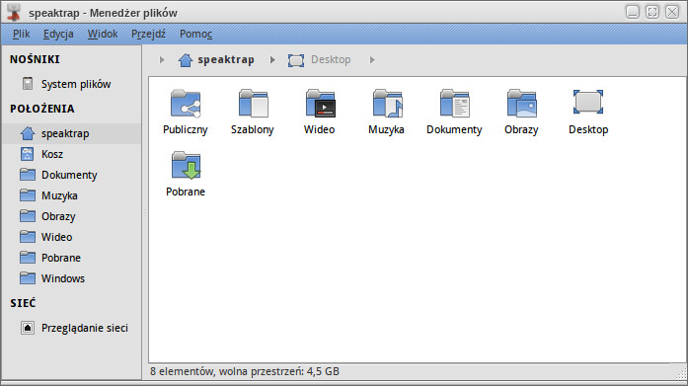Open the Szablony templates folder icon
Viewport: 688px width, 386px height.
253,104
